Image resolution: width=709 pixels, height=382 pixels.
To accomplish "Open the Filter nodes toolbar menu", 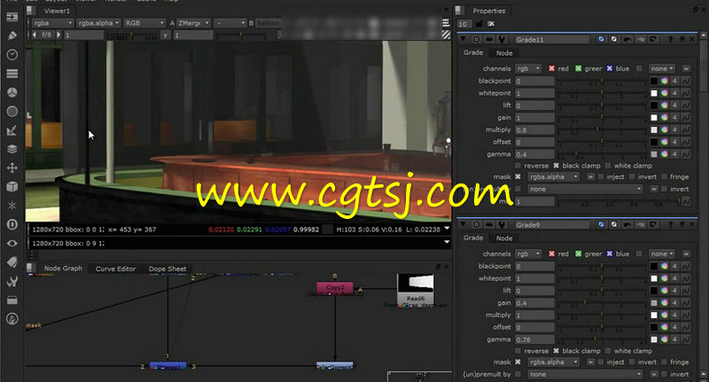I will 12,111.
